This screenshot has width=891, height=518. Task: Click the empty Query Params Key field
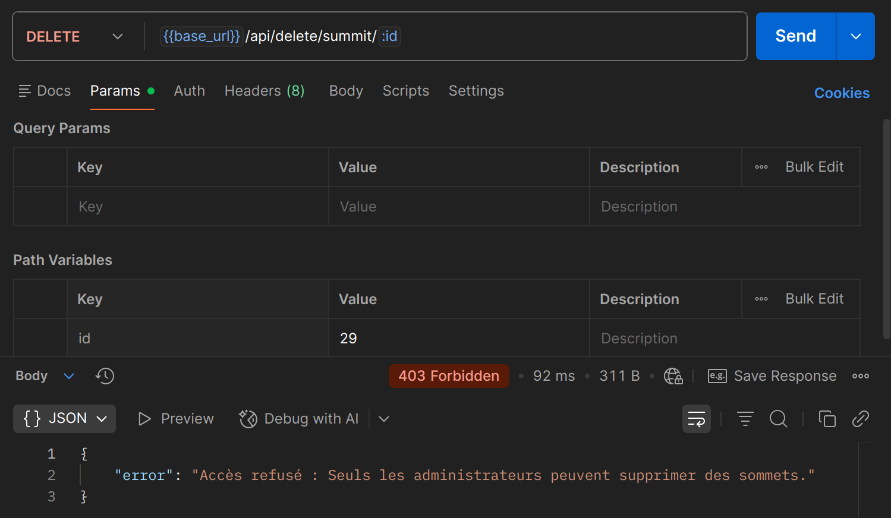pos(198,206)
